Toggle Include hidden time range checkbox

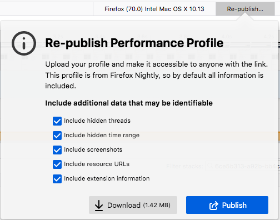57,136
